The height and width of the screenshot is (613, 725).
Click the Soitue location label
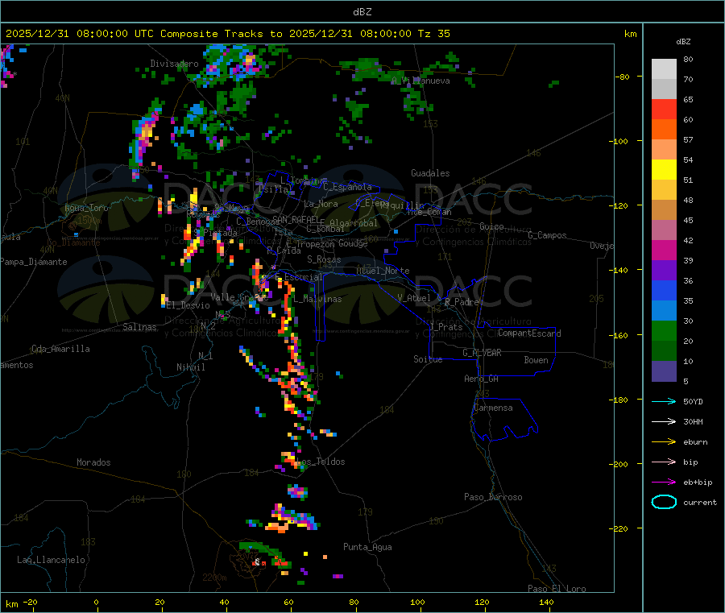(428, 359)
